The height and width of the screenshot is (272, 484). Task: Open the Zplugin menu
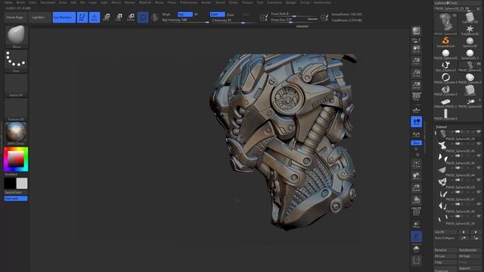click(x=290, y=2)
